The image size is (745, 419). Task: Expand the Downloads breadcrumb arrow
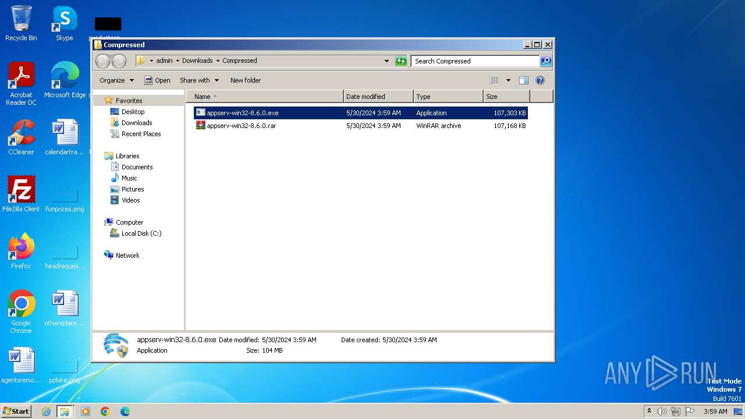pos(218,61)
